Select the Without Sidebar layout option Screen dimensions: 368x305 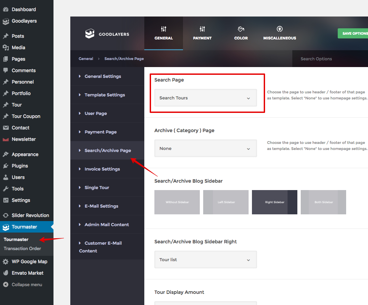click(177, 202)
